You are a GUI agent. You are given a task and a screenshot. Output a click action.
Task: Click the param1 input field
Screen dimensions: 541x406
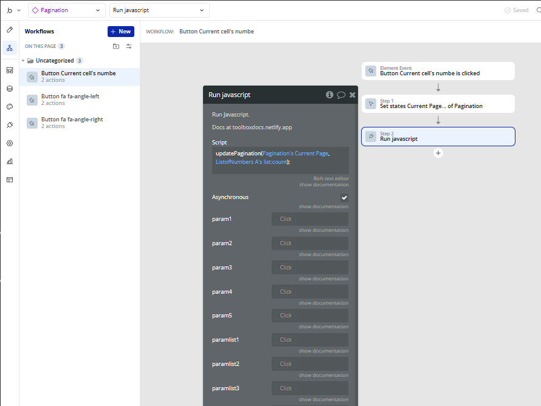coord(310,219)
